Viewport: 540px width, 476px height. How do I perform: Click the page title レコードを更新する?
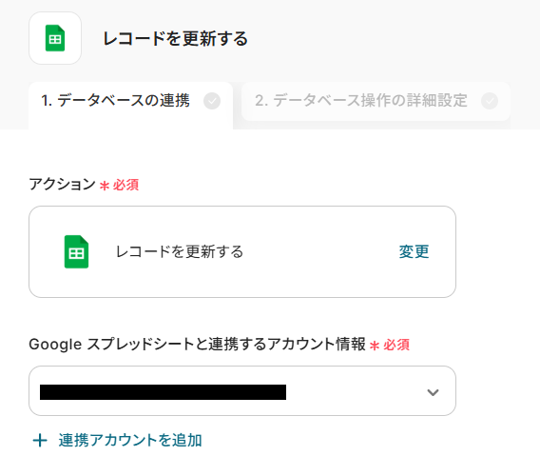click(x=175, y=38)
